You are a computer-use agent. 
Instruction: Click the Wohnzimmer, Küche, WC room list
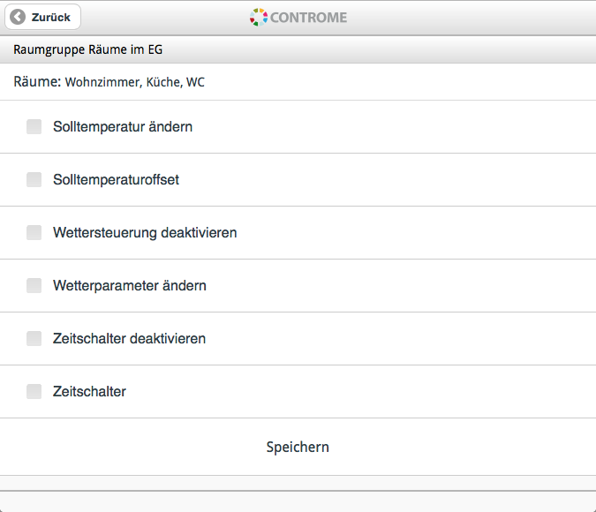coord(134,82)
